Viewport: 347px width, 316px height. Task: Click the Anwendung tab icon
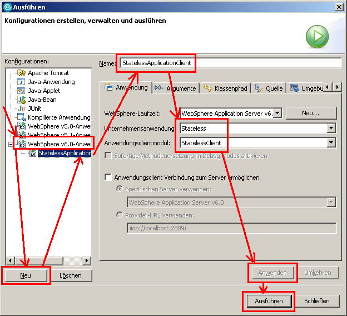click(108, 87)
